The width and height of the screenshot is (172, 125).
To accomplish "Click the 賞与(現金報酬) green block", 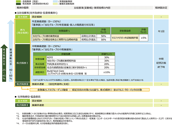I will [x=22, y=31].
